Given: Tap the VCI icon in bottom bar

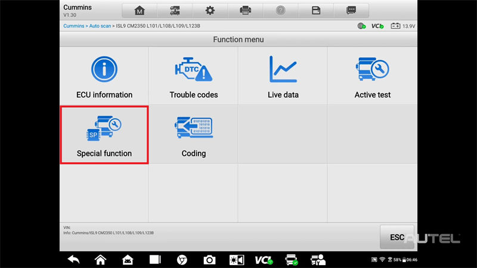Looking at the screenshot, I should [x=263, y=260].
